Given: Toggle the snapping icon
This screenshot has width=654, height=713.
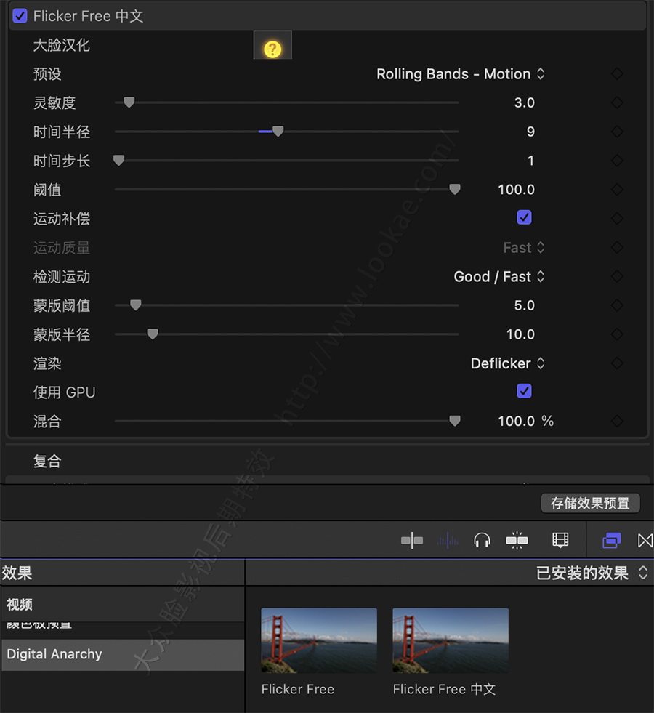Looking at the screenshot, I should pyautogui.click(x=517, y=540).
